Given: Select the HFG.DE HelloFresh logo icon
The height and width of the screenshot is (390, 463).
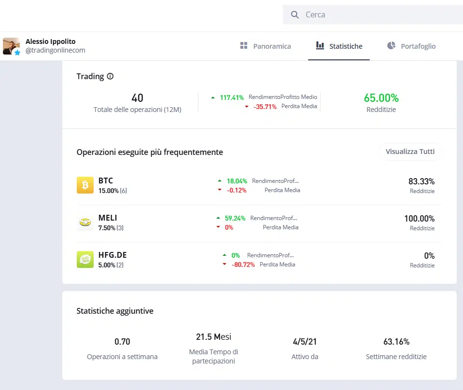Looking at the screenshot, I should (85, 260).
